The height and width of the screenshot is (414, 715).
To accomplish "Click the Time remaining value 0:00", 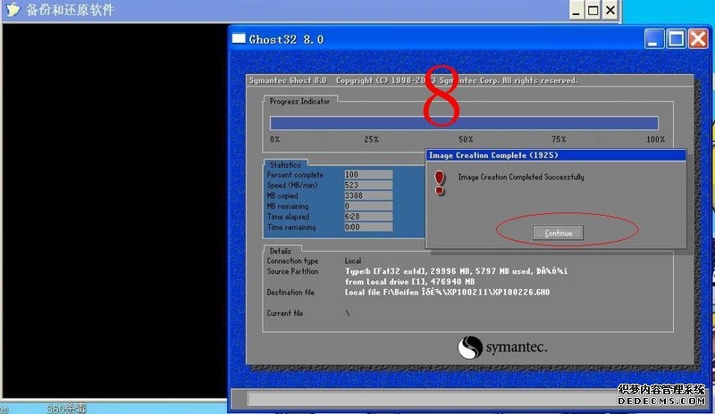I will (x=368, y=227).
